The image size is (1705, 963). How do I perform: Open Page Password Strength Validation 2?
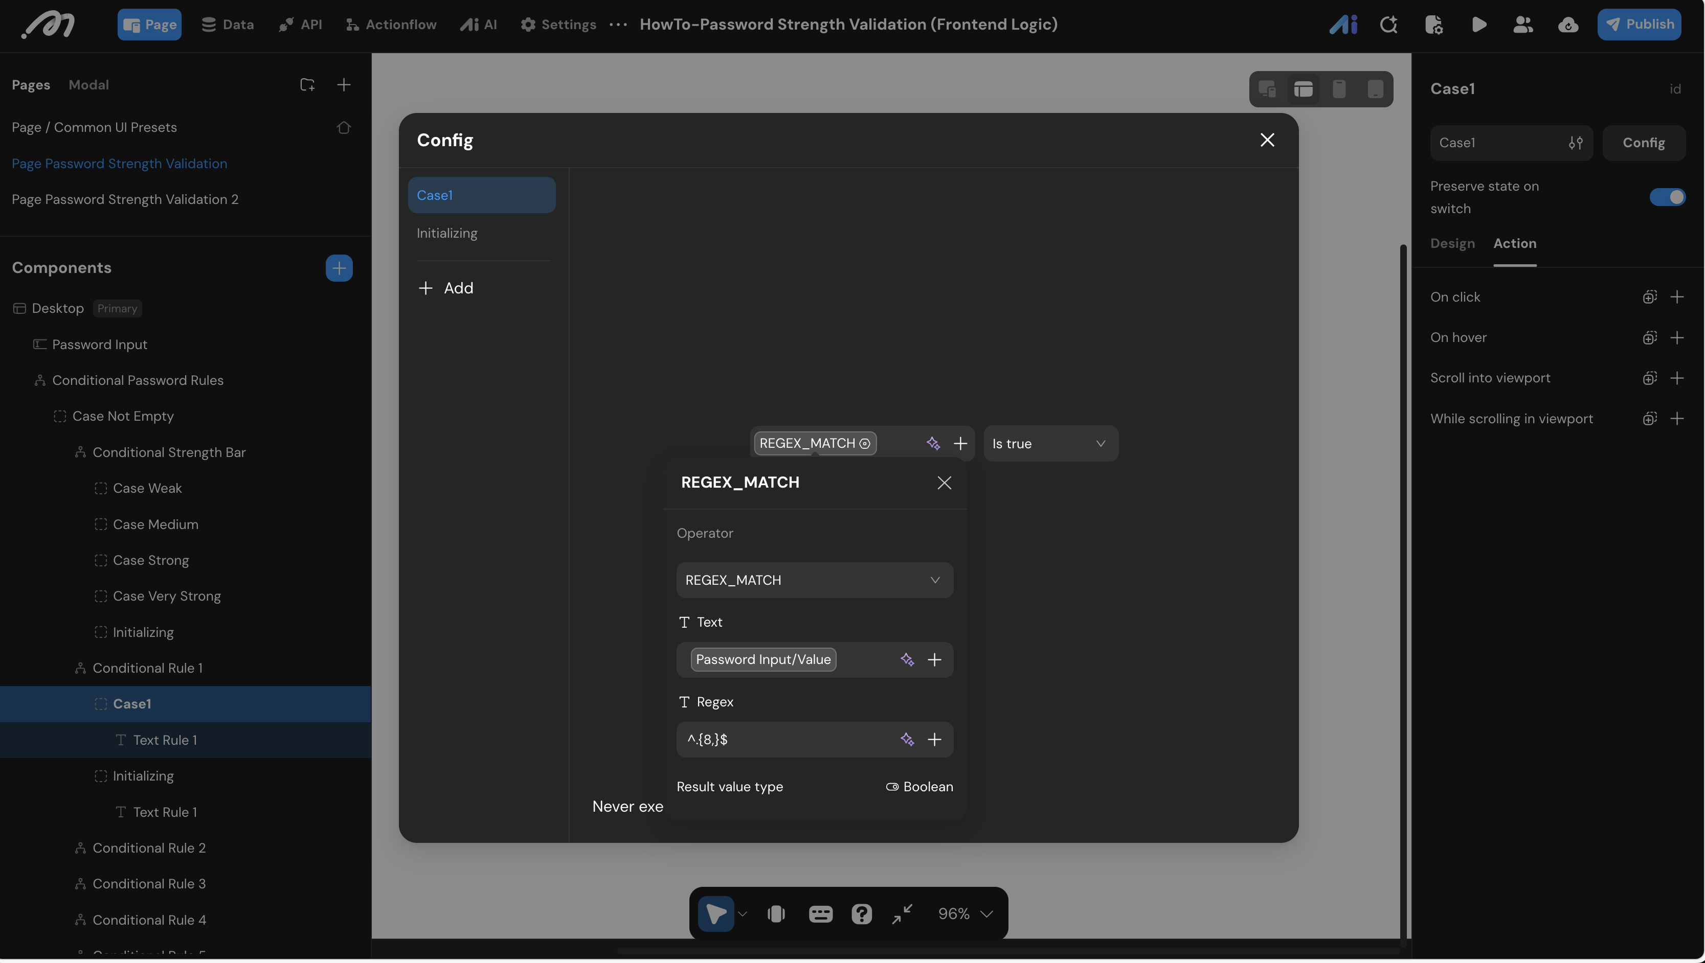click(x=125, y=199)
